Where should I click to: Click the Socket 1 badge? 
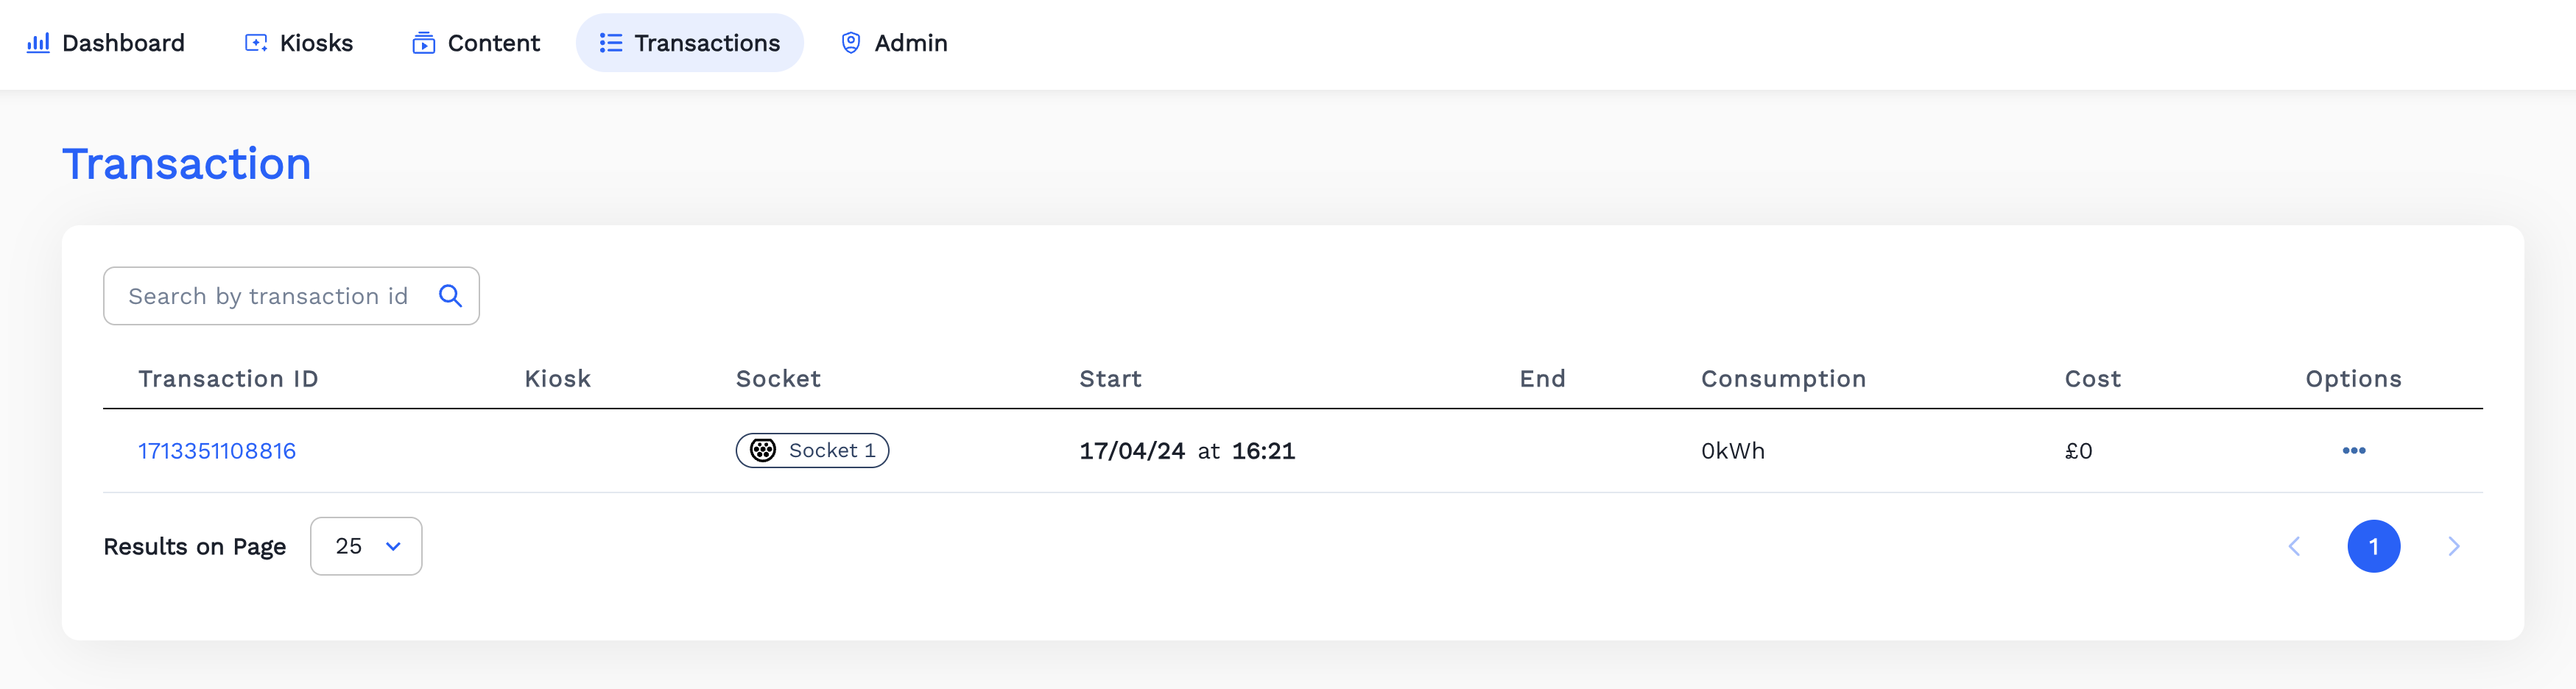click(x=812, y=450)
